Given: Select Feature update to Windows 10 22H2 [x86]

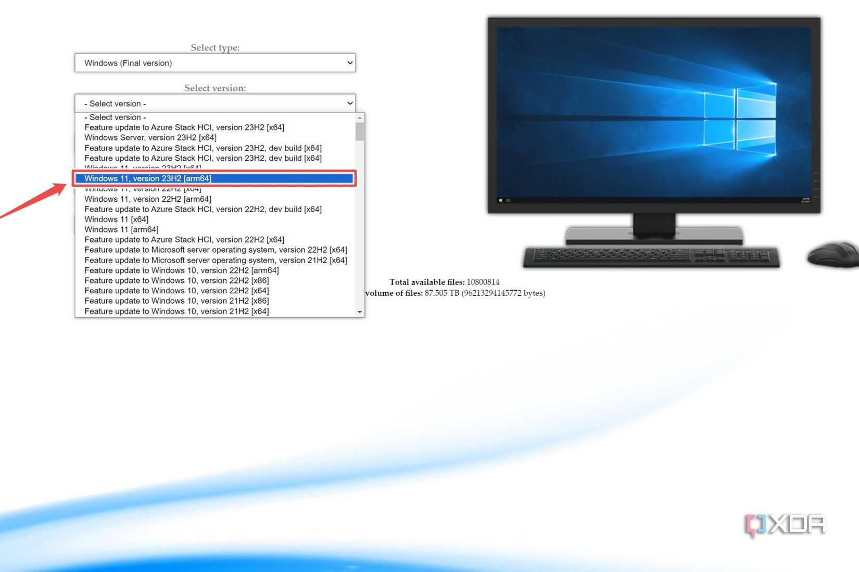Looking at the screenshot, I should [x=215, y=280].
